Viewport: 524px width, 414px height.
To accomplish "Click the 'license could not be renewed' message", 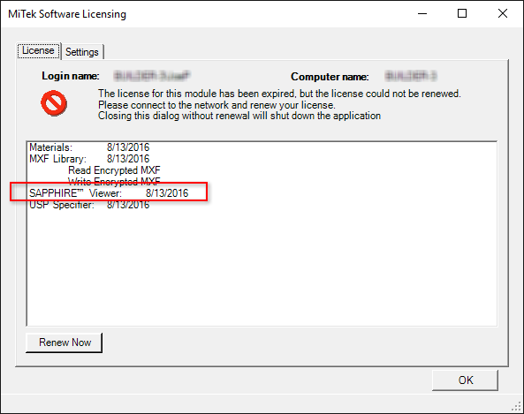I will coord(279,94).
